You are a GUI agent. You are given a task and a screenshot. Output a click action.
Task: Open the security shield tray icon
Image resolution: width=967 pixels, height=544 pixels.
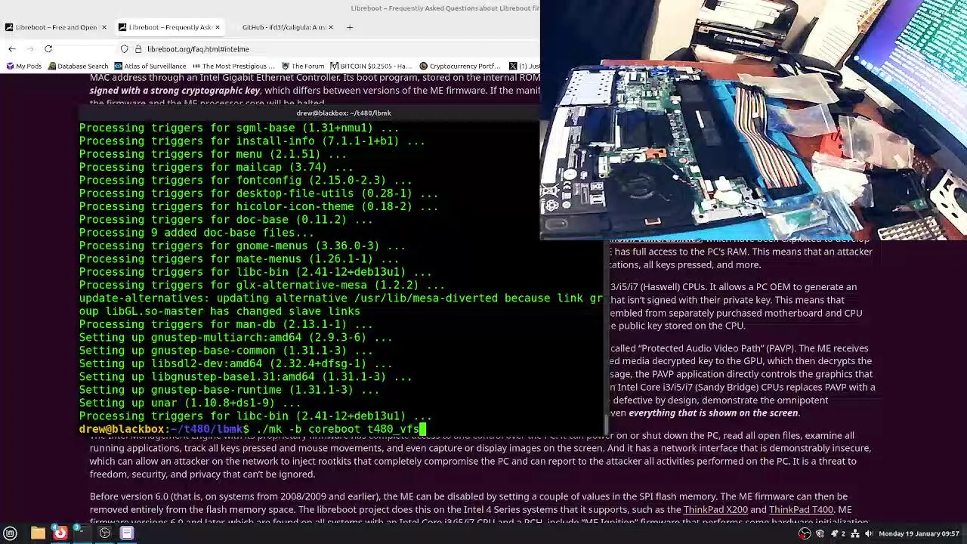pos(820,533)
